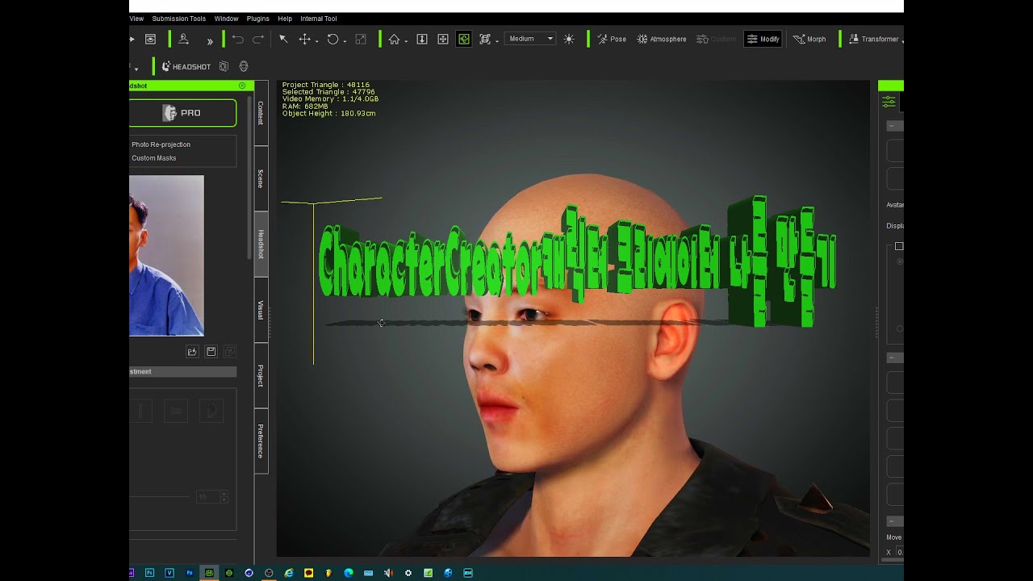Click the Redo arrow in the toolbar
The height and width of the screenshot is (581, 1033).
pos(258,39)
